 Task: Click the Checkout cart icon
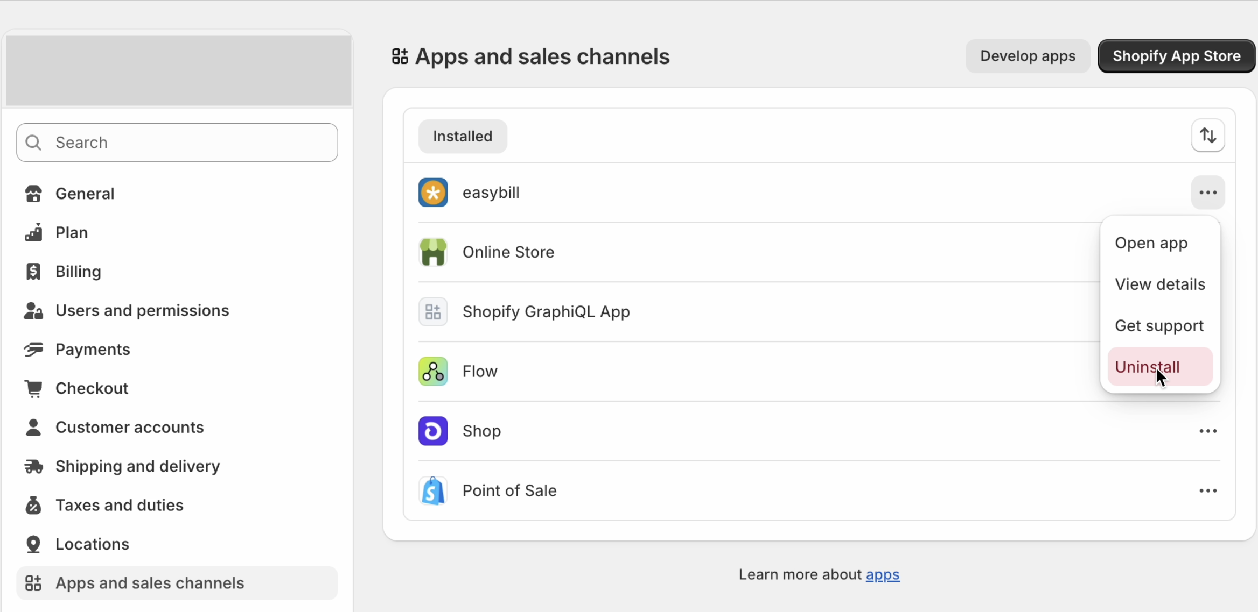coord(33,388)
